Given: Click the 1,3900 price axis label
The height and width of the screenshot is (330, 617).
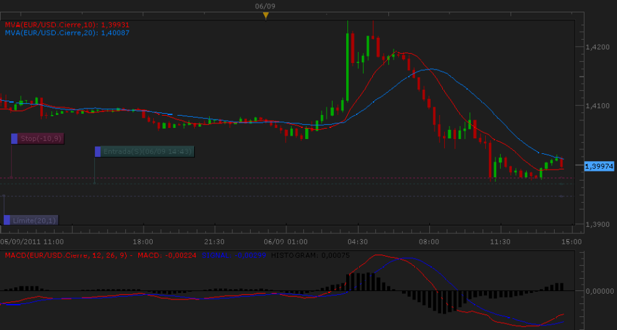Looking at the screenshot, I should point(597,225).
